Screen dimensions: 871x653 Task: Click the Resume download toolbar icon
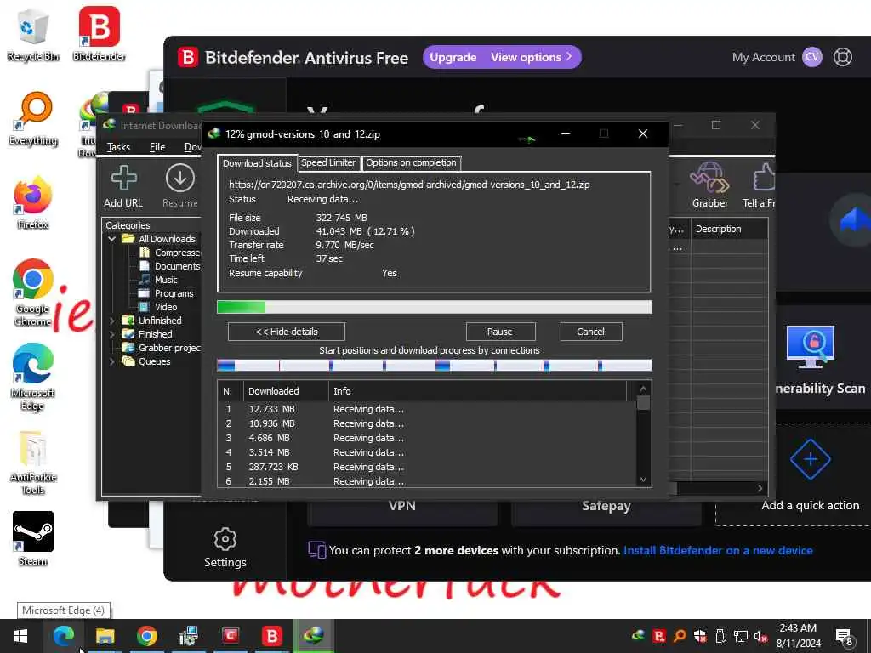[x=180, y=186]
